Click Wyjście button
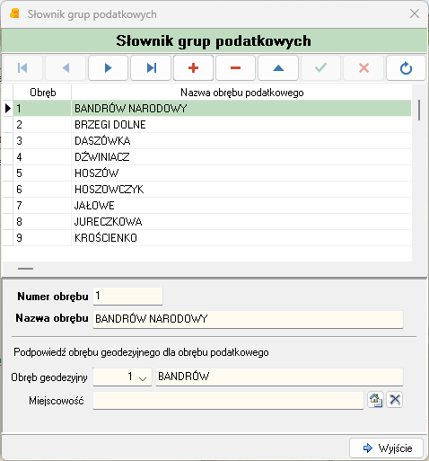Screen dimensions: 429x461 (x=386, y=448)
